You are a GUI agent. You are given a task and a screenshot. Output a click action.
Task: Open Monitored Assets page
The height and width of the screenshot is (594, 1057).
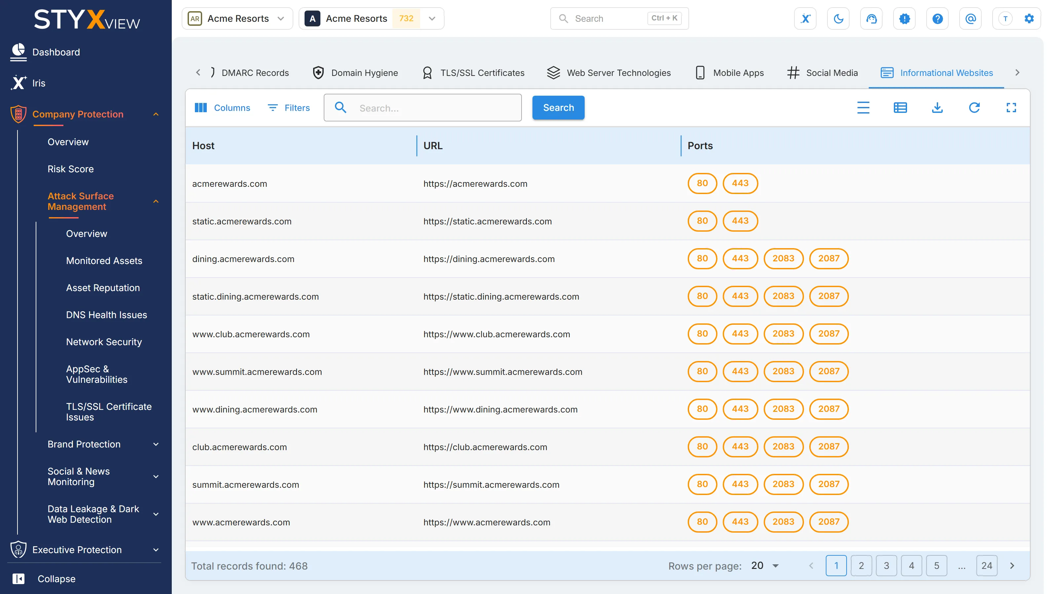(104, 260)
